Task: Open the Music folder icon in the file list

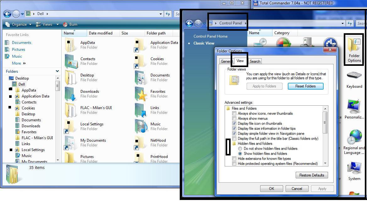Action: 141,127
